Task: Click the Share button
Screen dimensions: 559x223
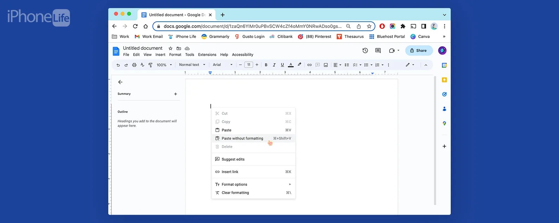Action: click(419, 50)
